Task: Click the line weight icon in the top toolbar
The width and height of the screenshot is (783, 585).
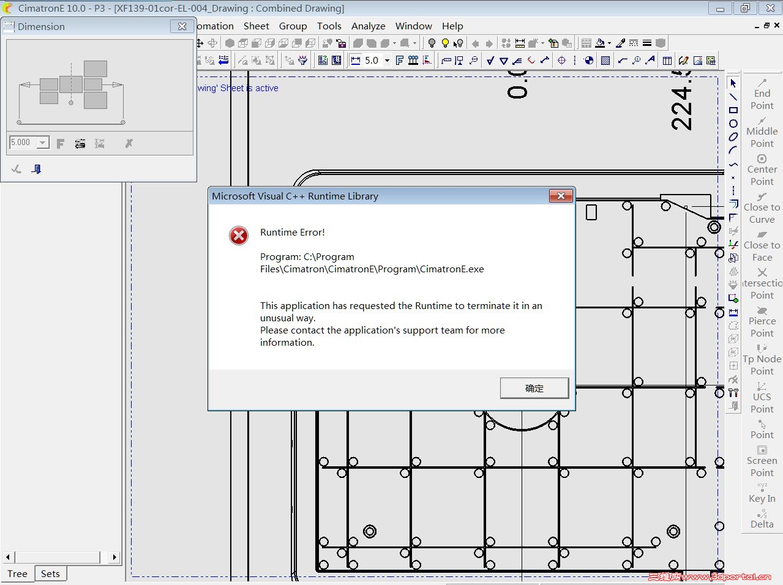Action: [x=646, y=43]
